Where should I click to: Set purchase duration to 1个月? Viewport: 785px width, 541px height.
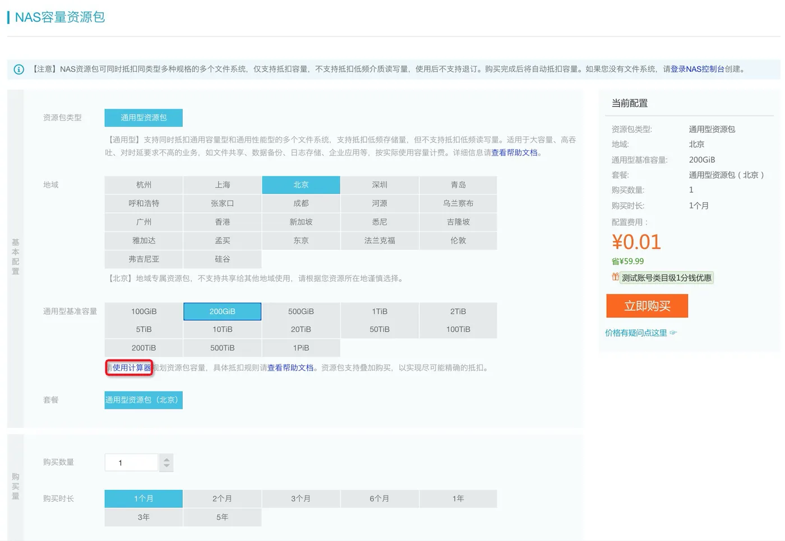pos(144,498)
